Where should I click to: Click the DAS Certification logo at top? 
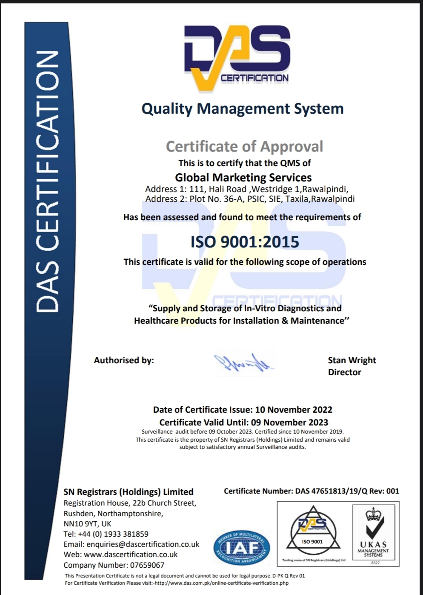(237, 58)
